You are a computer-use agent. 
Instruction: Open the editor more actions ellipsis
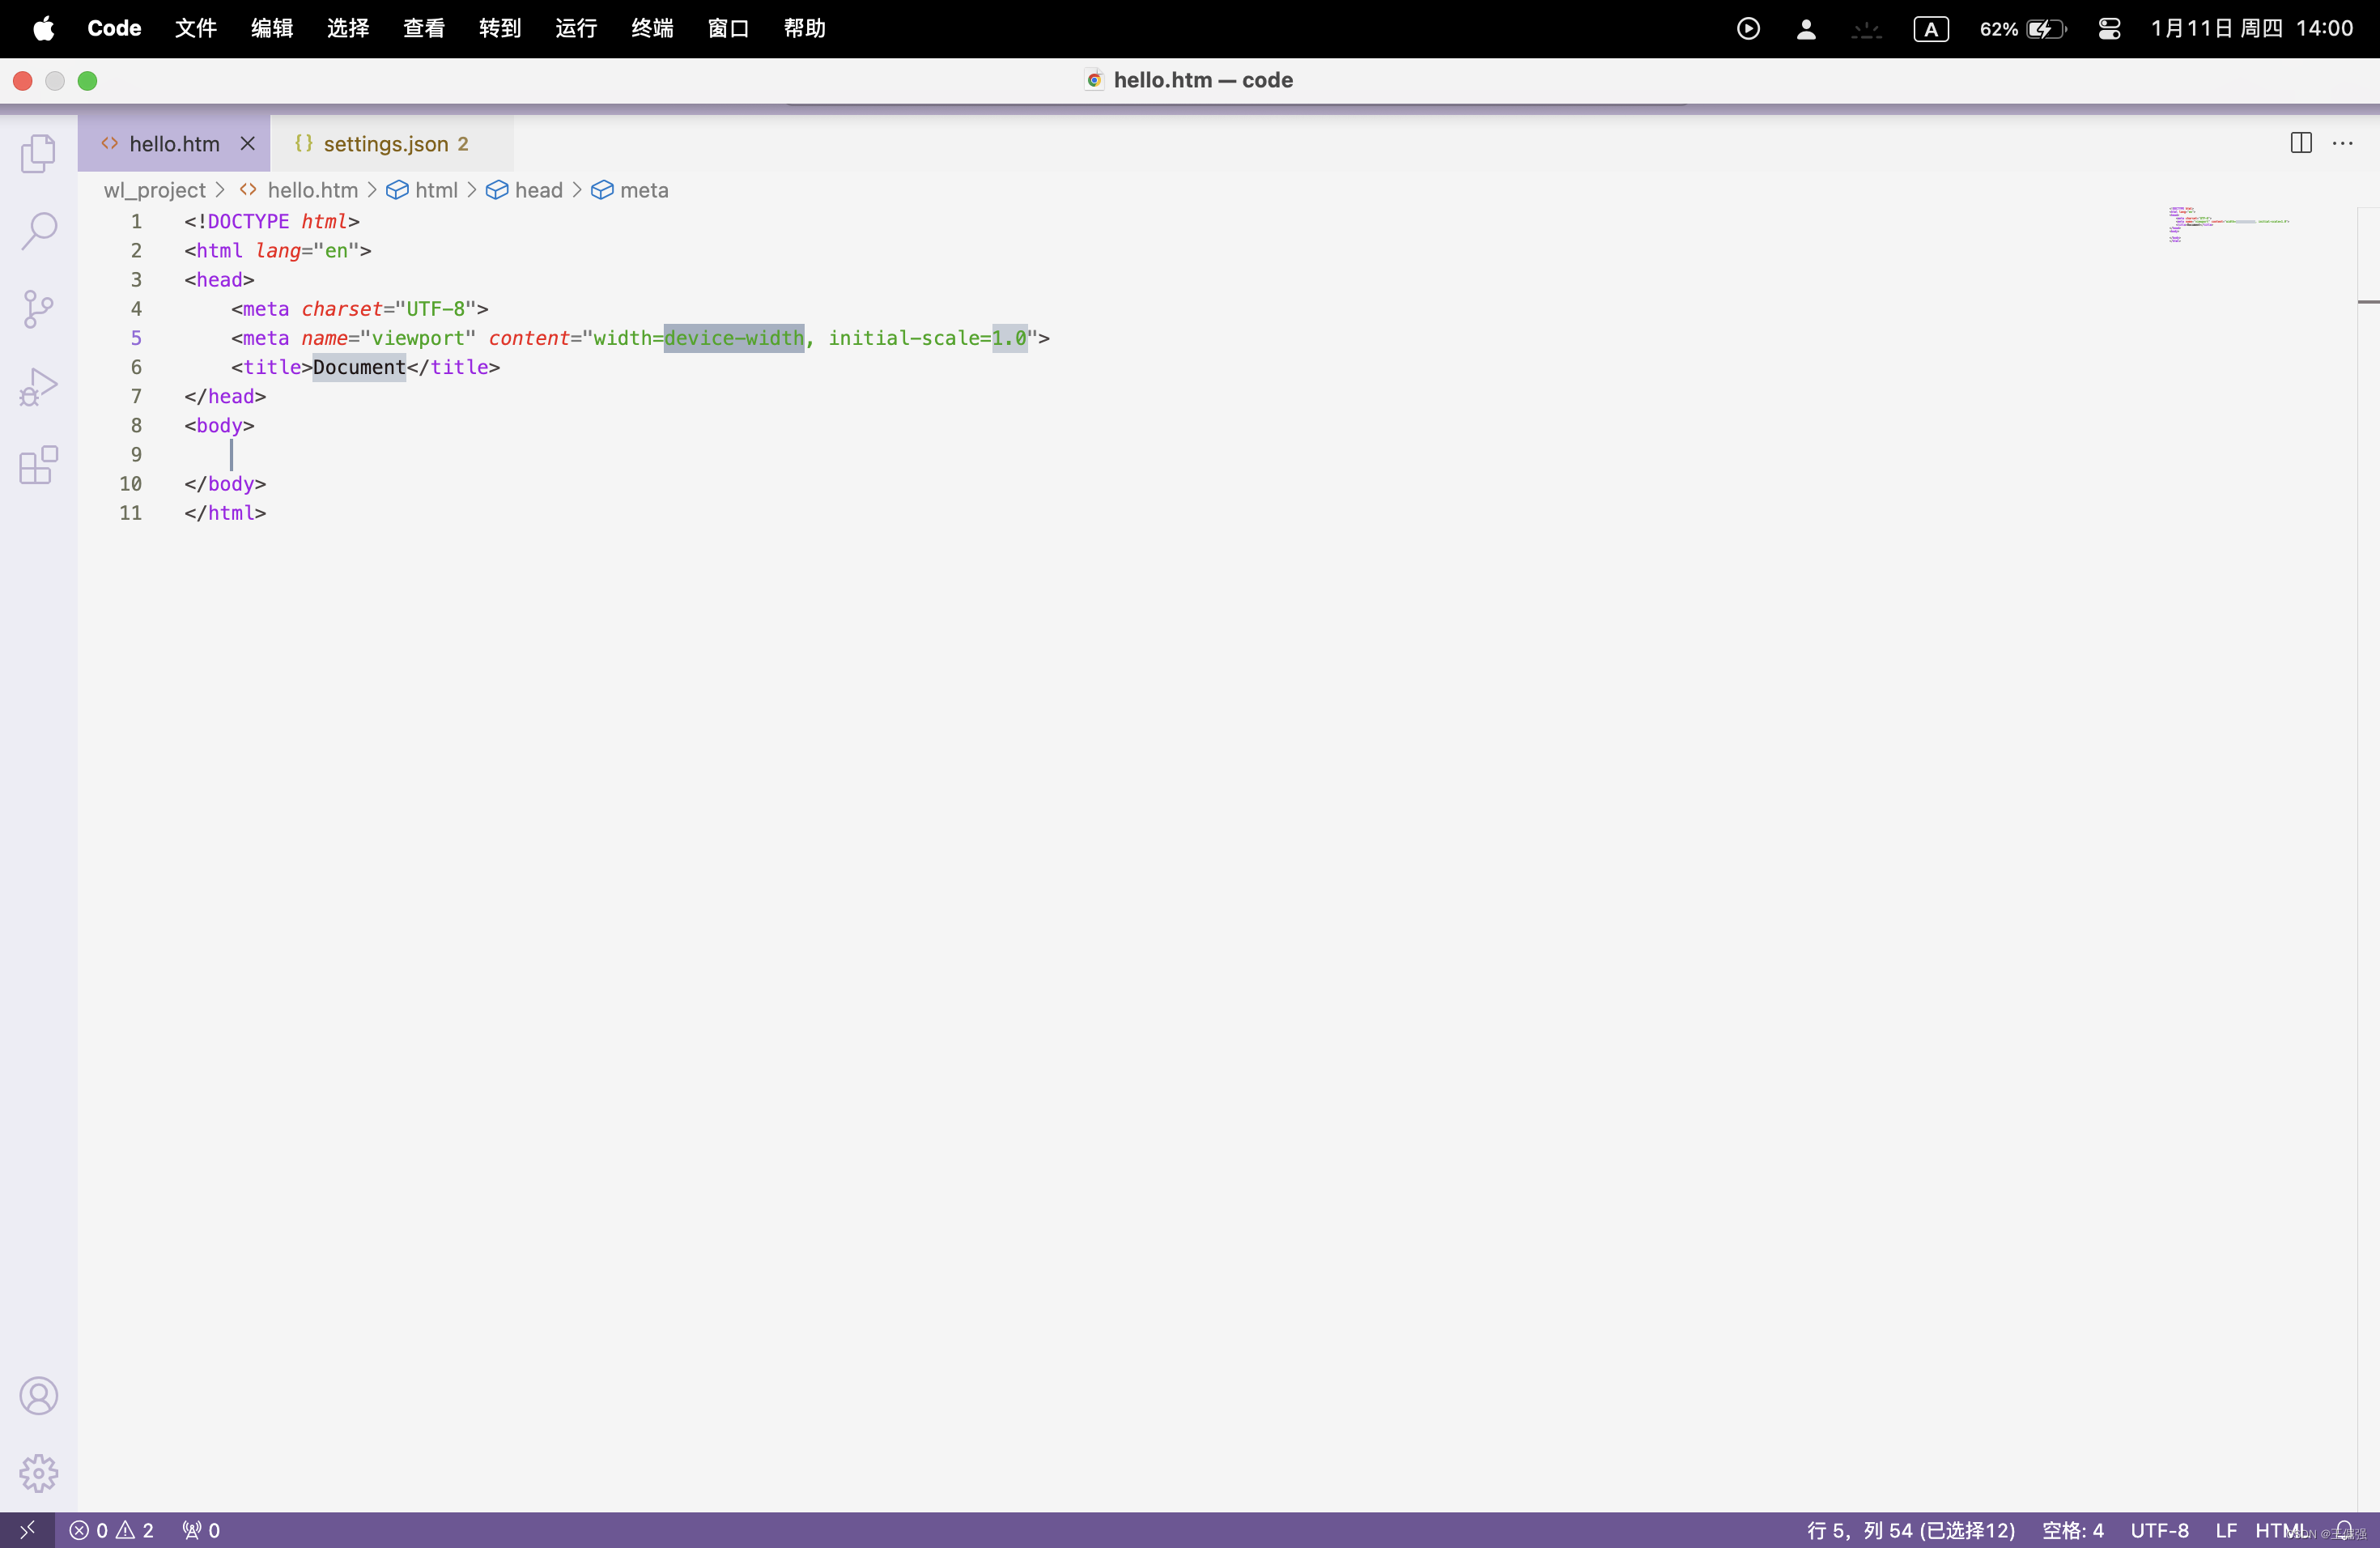2343,143
